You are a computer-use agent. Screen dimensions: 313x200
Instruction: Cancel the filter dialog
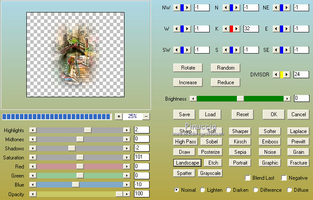[x=298, y=114]
